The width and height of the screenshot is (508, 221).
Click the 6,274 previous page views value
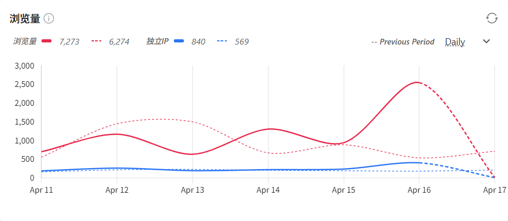(x=119, y=41)
